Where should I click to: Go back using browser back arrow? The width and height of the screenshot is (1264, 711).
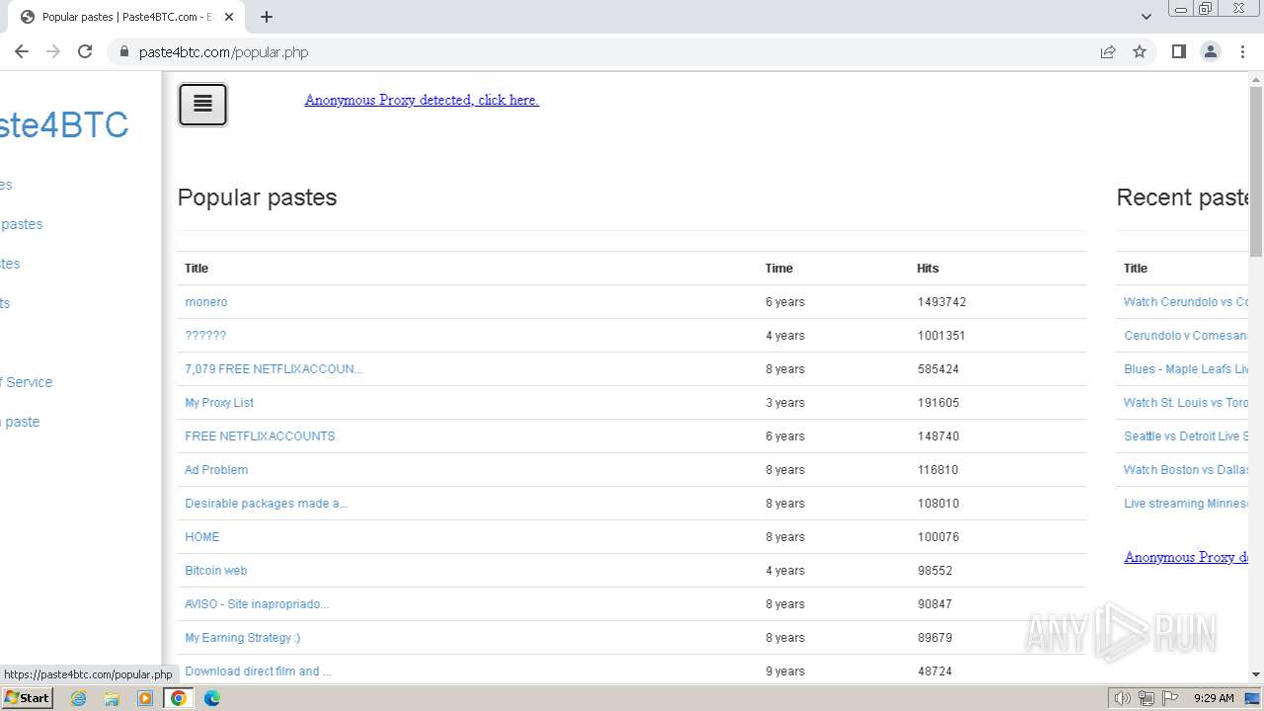22,51
